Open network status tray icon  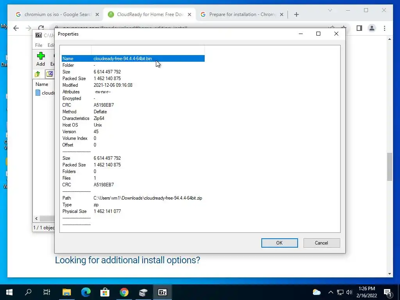[x=340, y=292]
